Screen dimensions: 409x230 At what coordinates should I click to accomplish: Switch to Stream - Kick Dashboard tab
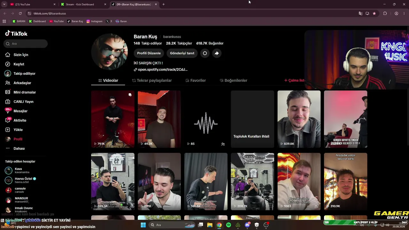point(84,4)
